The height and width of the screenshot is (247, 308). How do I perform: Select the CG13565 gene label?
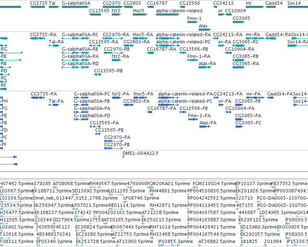pyautogui.click(x=99, y=10)
